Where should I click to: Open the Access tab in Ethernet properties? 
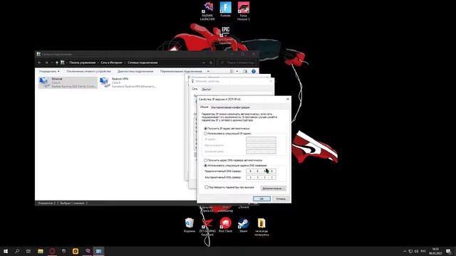(206, 89)
